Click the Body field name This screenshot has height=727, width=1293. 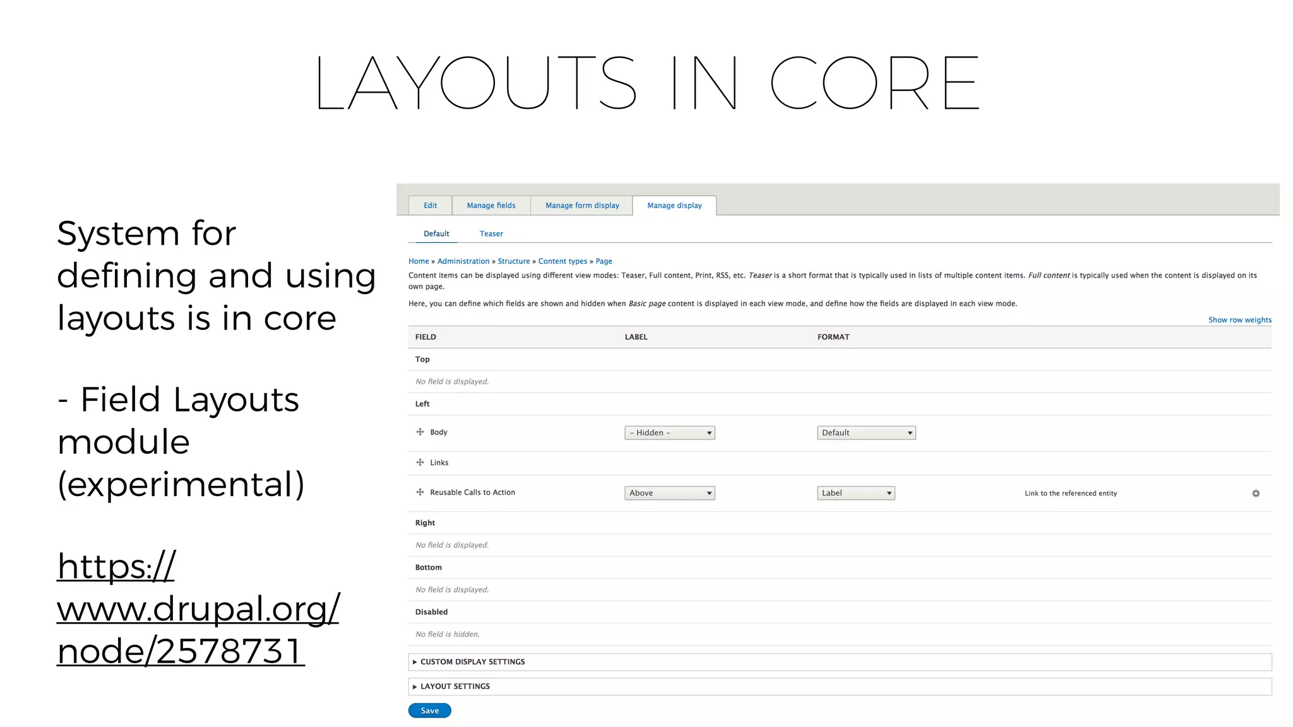(x=439, y=432)
